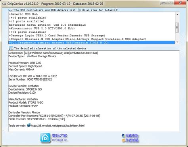
Task: Click the device list scrollbar thumb
Action: (177, 27)
